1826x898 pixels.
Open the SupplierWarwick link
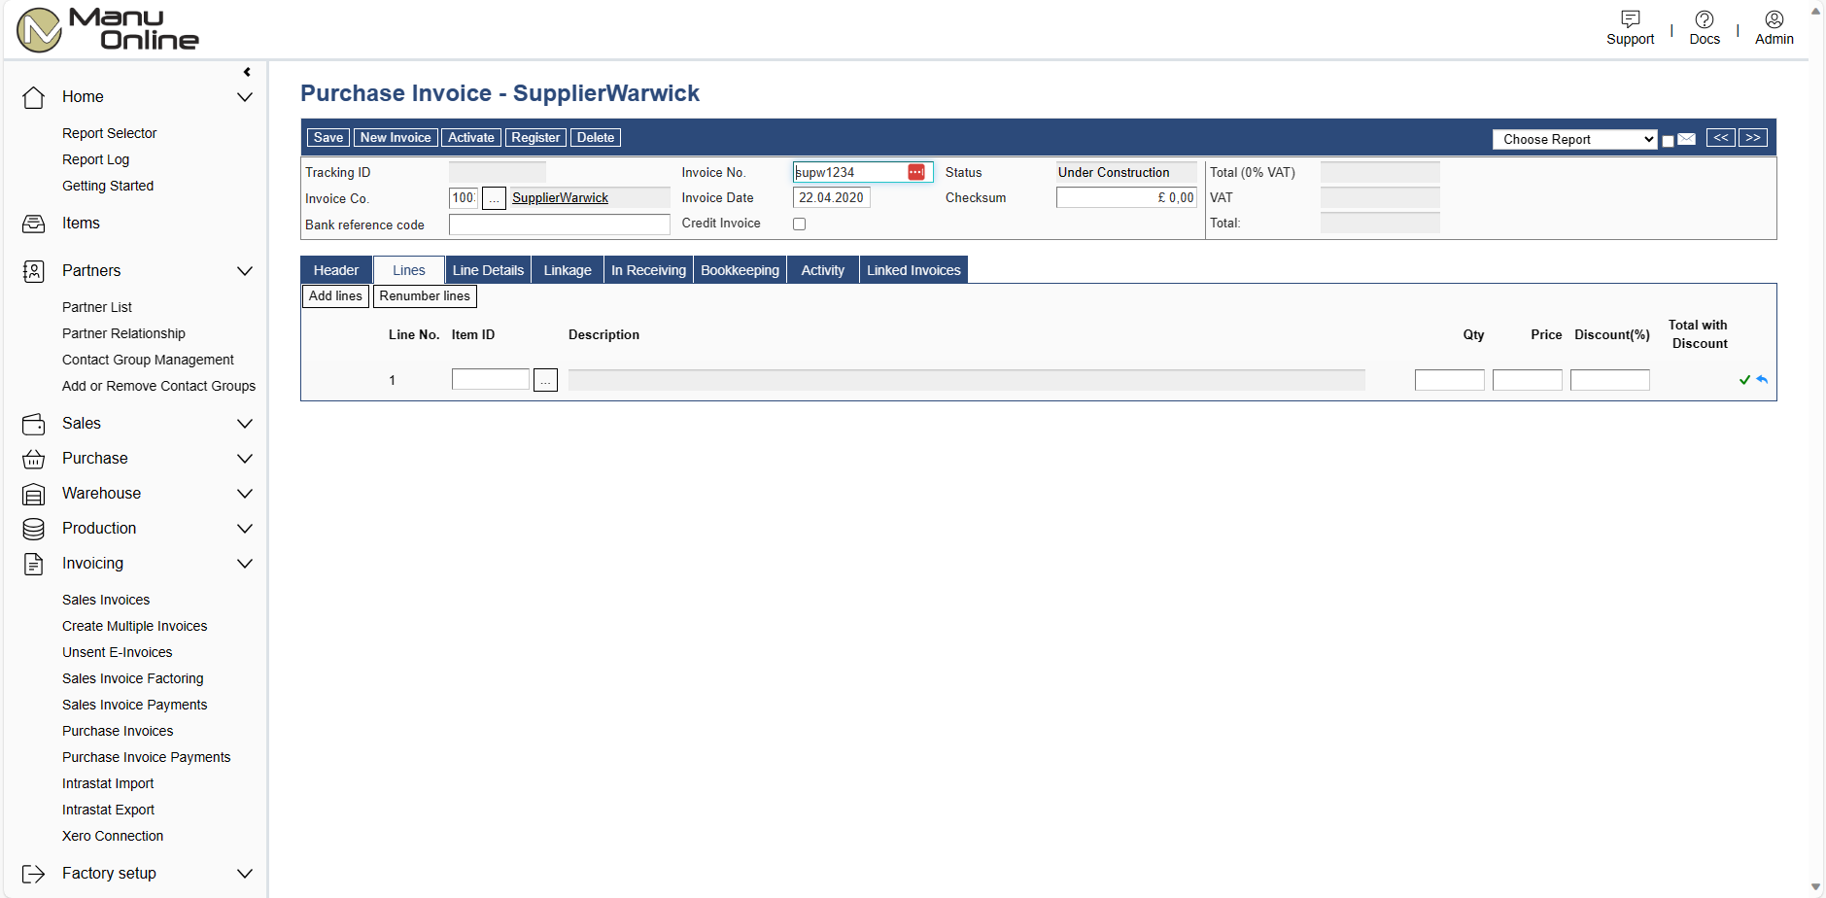pos(560,198)
